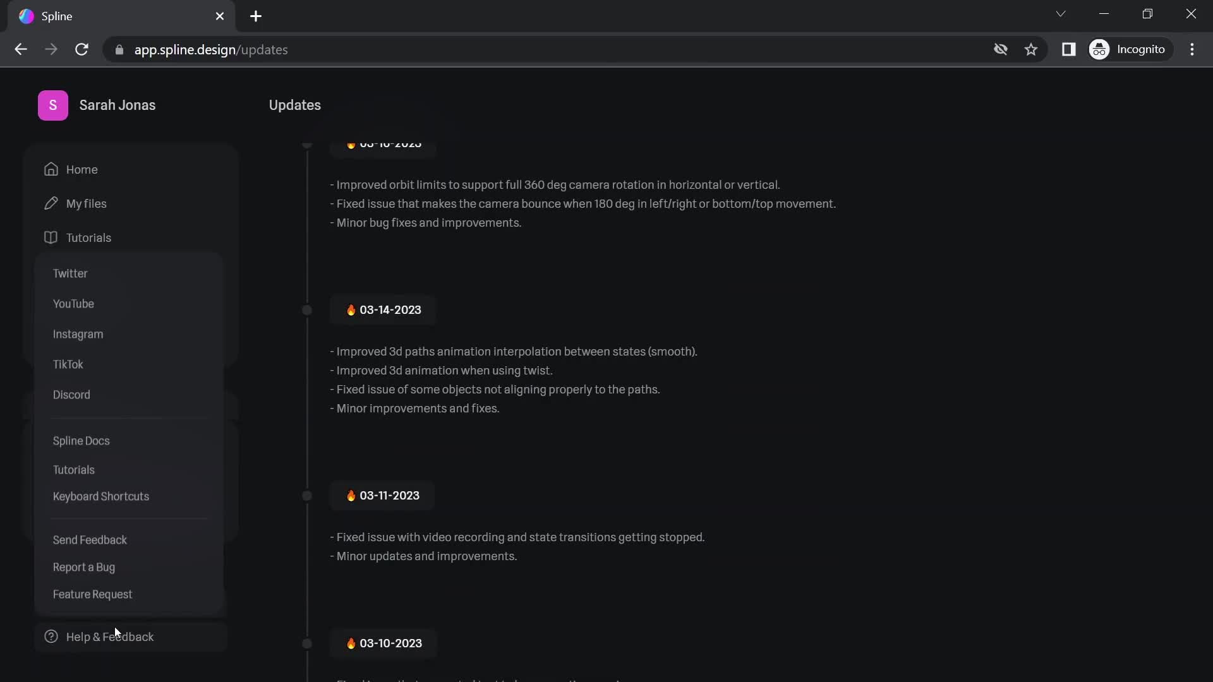Navigate to Spline Docs page
The width and height of the screenshot is (1213, 682).
[81, 441]
